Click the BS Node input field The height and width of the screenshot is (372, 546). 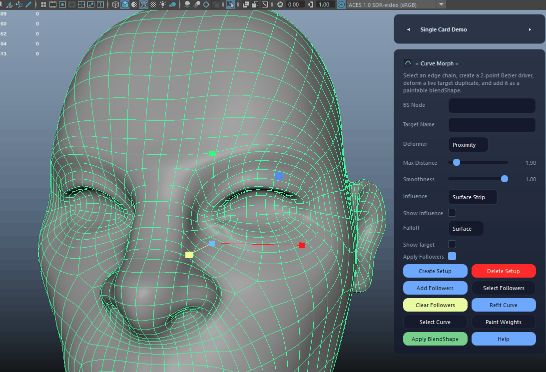[492, 105]
